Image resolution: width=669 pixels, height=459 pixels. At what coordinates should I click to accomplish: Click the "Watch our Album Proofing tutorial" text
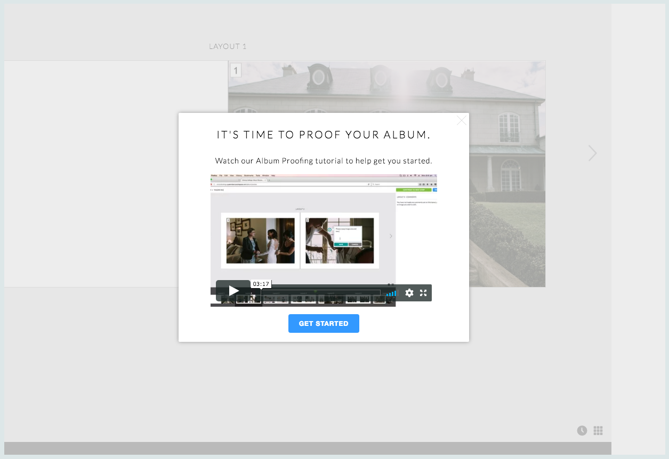point(324,161)
